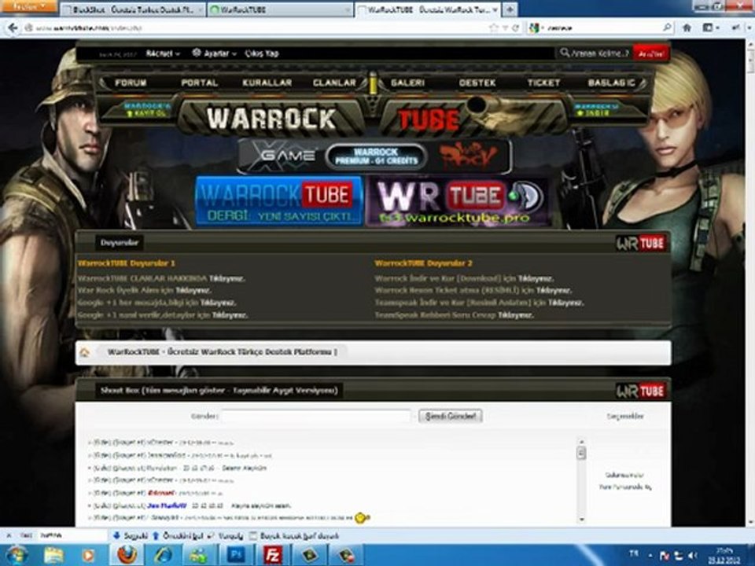The width and height of the screenshot is (755, 566).
Task: Open the WR TUBE TeamSpeak banner
Action: pyautogui.click(x=458, y=202)
